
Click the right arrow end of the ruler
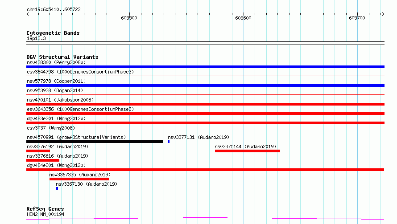(x=383, y=14)
